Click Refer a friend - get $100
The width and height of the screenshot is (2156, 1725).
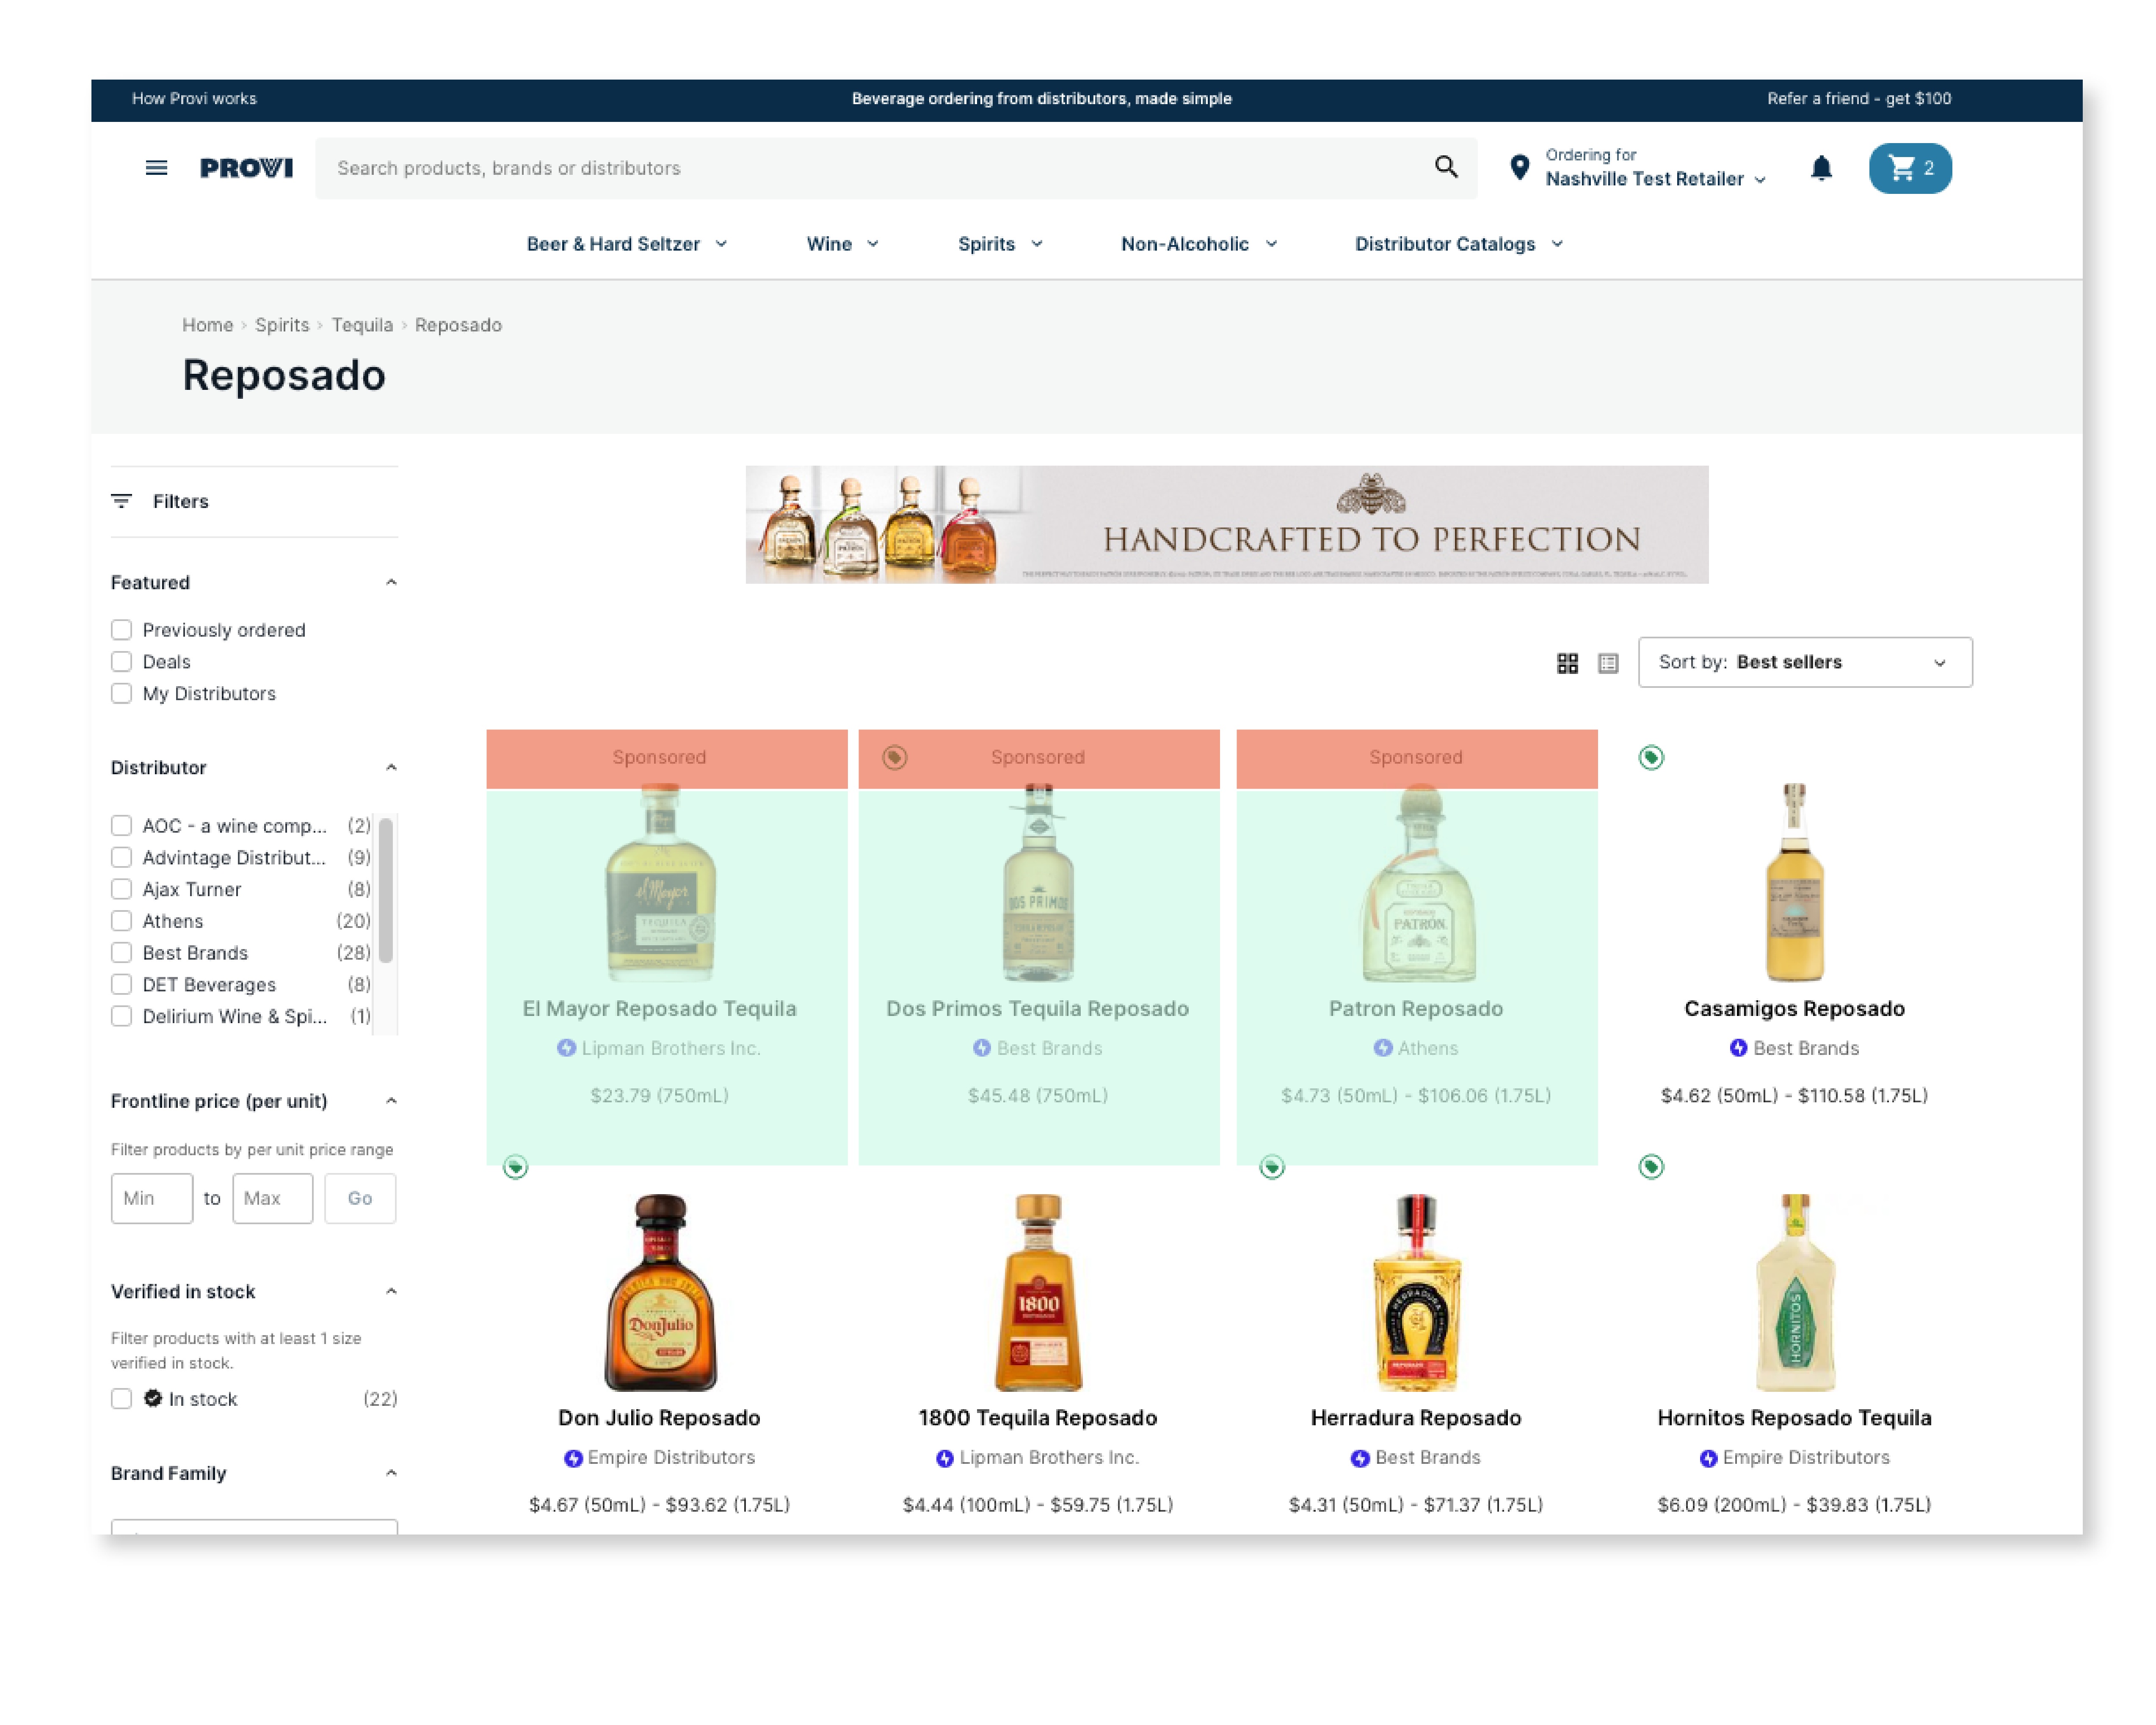click(x=1859, y=99)
